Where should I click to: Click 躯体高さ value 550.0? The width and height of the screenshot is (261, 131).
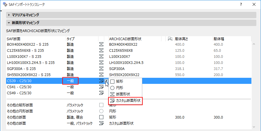pyautogui.click(x=180, y=75)
